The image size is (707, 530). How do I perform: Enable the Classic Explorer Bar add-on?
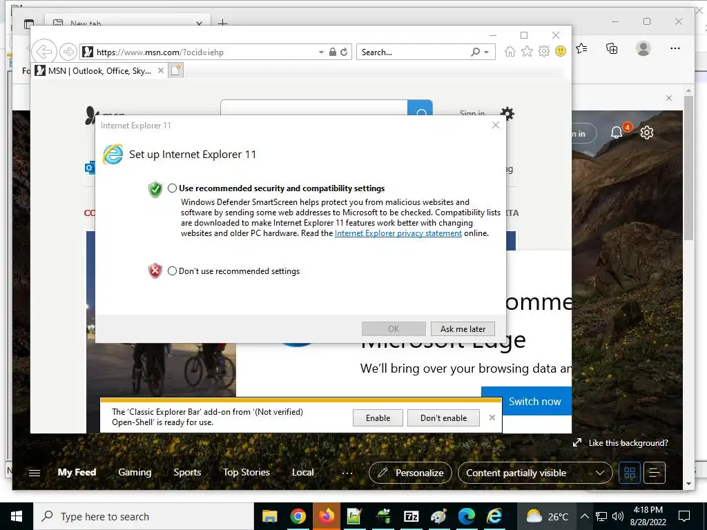[x=378, y=418]
